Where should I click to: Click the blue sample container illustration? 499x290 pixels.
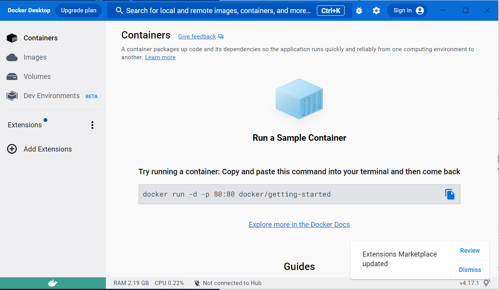coord(299,98)
